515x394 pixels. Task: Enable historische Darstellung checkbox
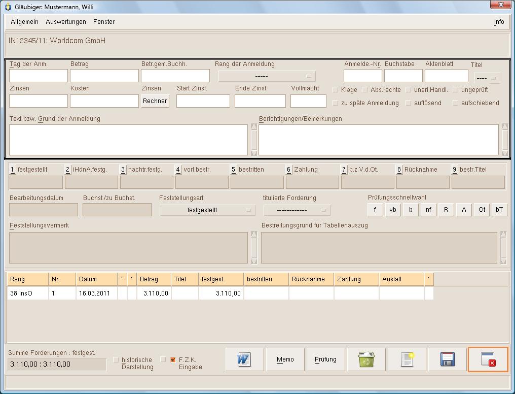coord(116,360)
